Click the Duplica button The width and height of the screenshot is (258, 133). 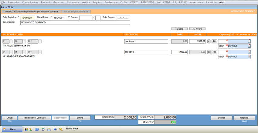click(221, 118)
